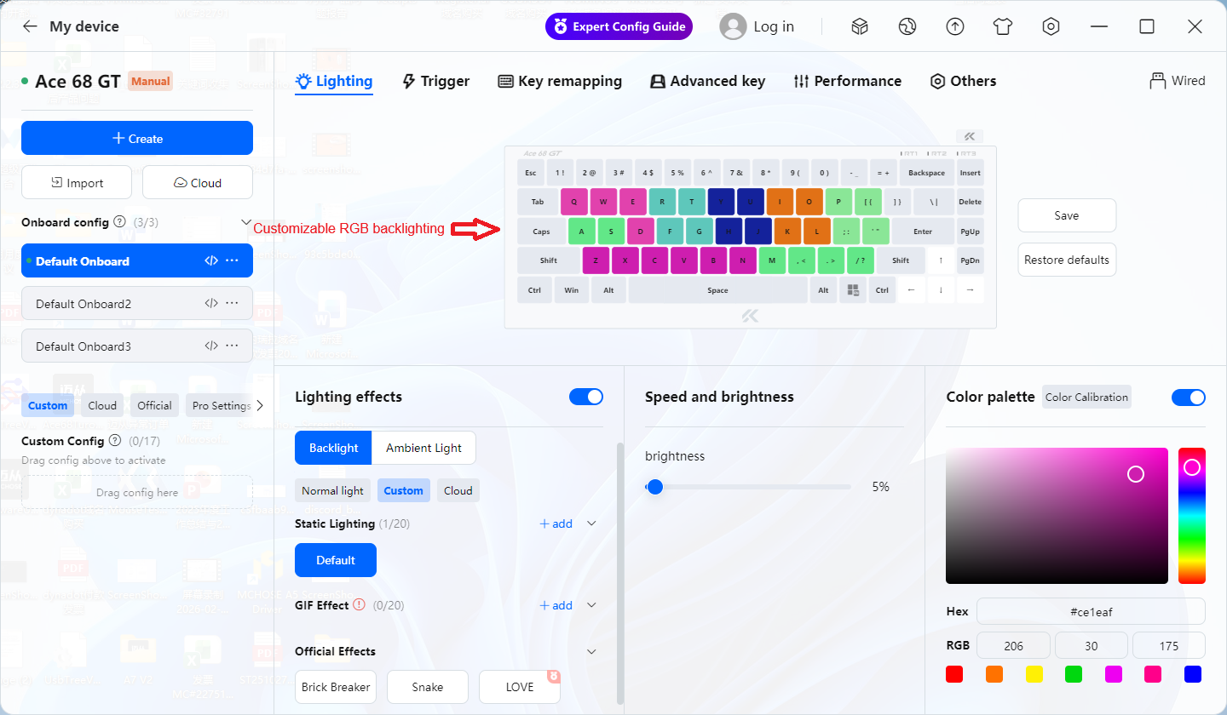Viewport: 1227px width, 715px height.
Task: Open the T-shirt skin icon
Action: [x=1002, y=26]
